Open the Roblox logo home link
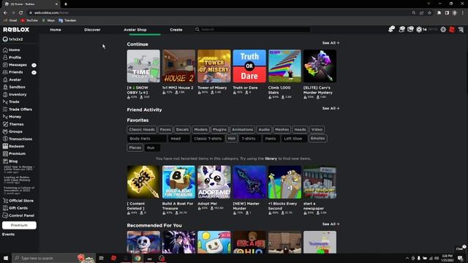The width and height of the screenshot is (468, 263). [16, 29]
